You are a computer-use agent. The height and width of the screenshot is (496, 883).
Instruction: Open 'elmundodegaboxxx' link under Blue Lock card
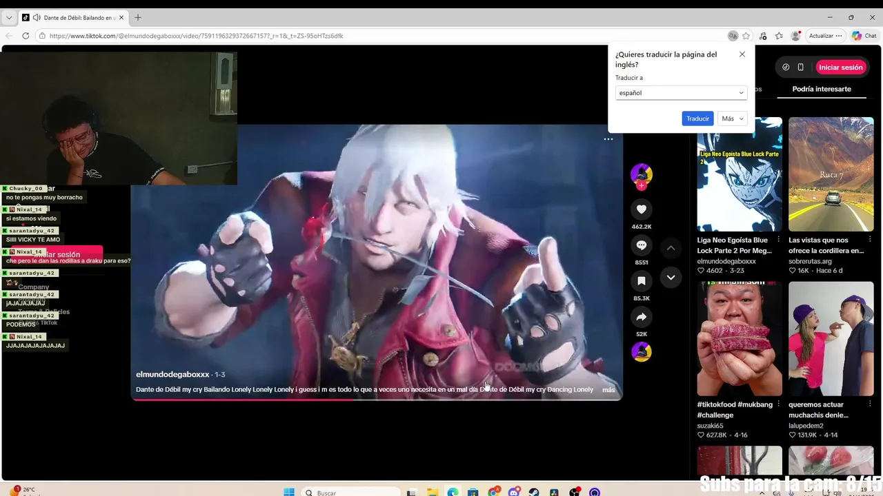click(x=726, y=262)
